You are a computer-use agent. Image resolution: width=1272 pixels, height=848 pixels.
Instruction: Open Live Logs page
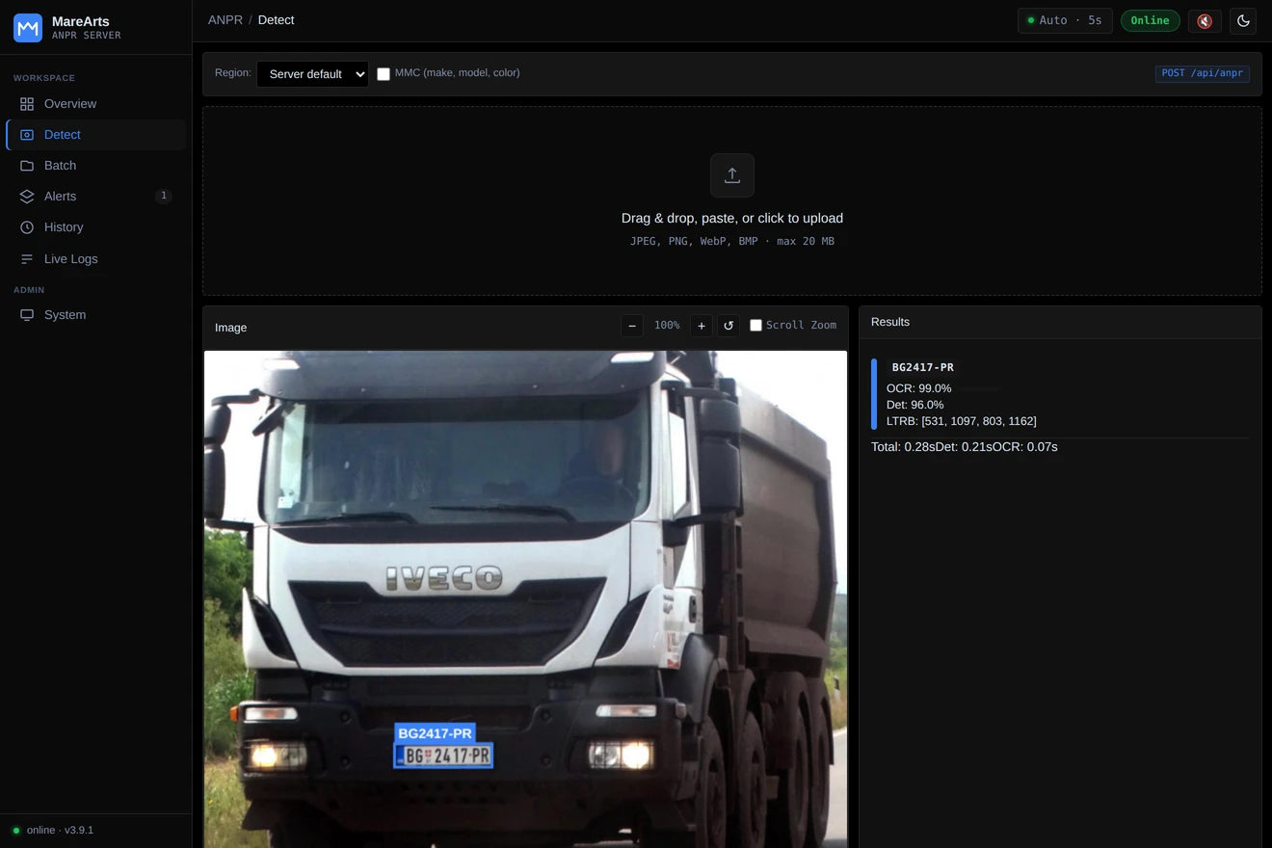click(96, 259)
